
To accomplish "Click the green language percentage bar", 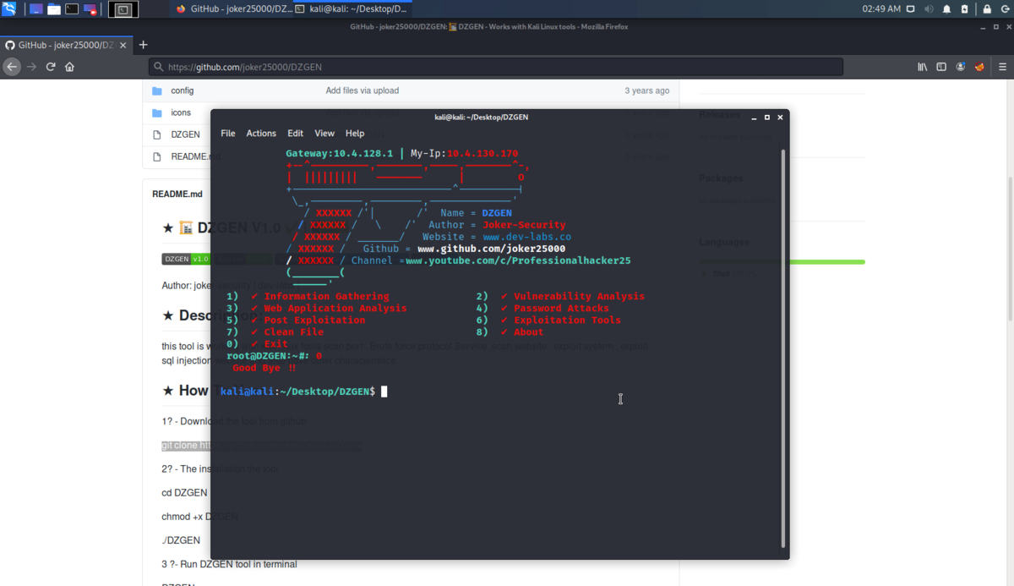I will coord(827,262).
